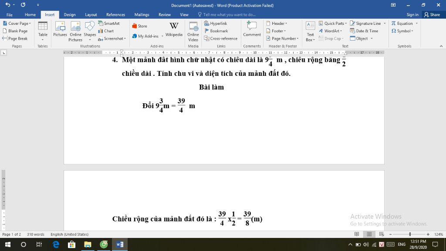Image resolution: width=446 pixels, height=251 pixels.
Task: Switch to the Design tab
Action: click(x=70, y=15)
